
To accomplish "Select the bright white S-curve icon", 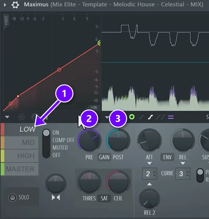I will pos(150,117).
